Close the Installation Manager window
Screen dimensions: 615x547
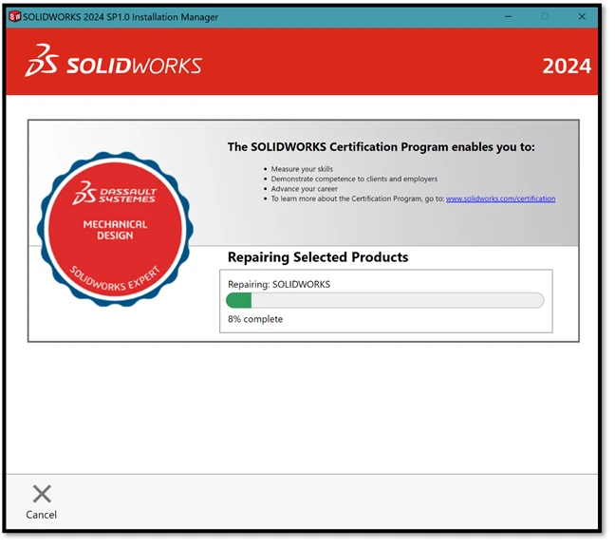pyautogui.click(x=582, y=16)
